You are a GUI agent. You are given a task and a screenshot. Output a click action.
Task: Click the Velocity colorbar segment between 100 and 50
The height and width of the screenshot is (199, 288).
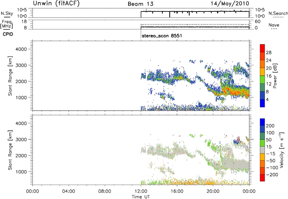point(262,136)
